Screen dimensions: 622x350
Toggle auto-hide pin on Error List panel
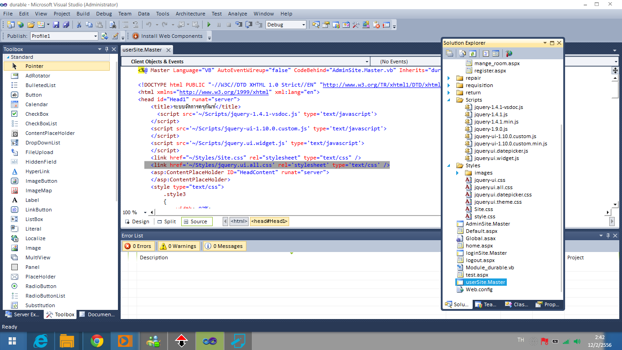point(608,236)
